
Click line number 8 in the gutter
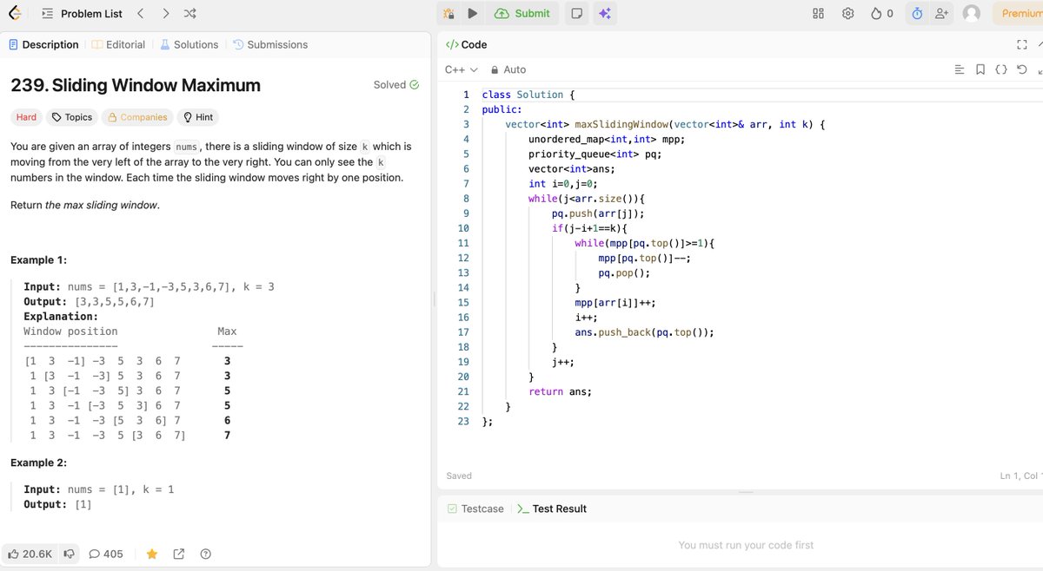(466, 199)
